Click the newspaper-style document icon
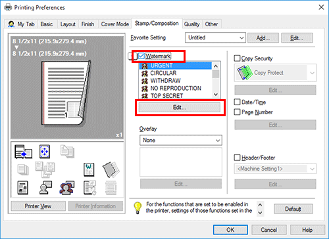The height and width of the screenshot is (239, 329). tap(22, 188)
